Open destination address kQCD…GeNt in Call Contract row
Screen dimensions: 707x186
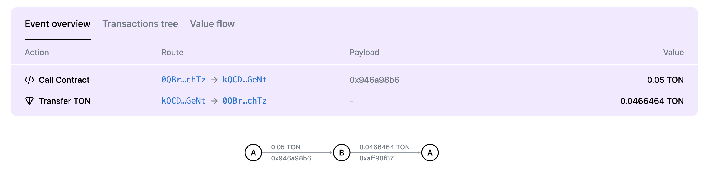[x=245, y=80]
